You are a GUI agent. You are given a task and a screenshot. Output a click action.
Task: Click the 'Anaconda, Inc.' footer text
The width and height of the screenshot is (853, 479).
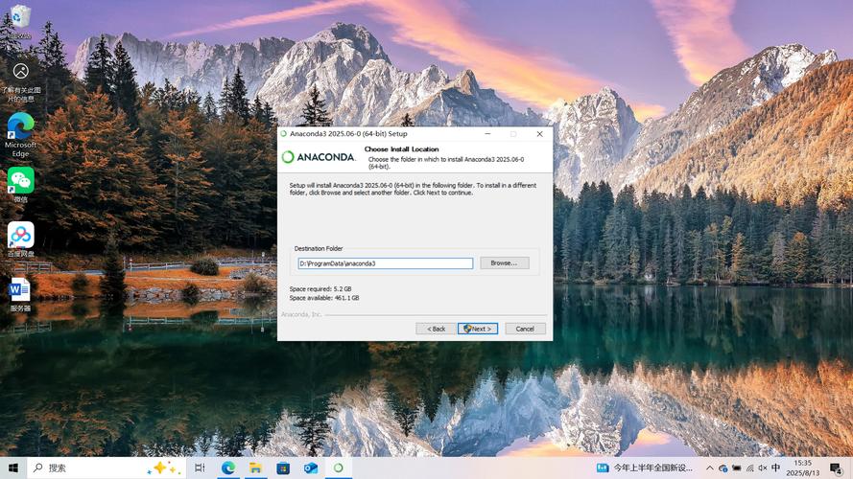pyautogui.click(x=301, y=314)
